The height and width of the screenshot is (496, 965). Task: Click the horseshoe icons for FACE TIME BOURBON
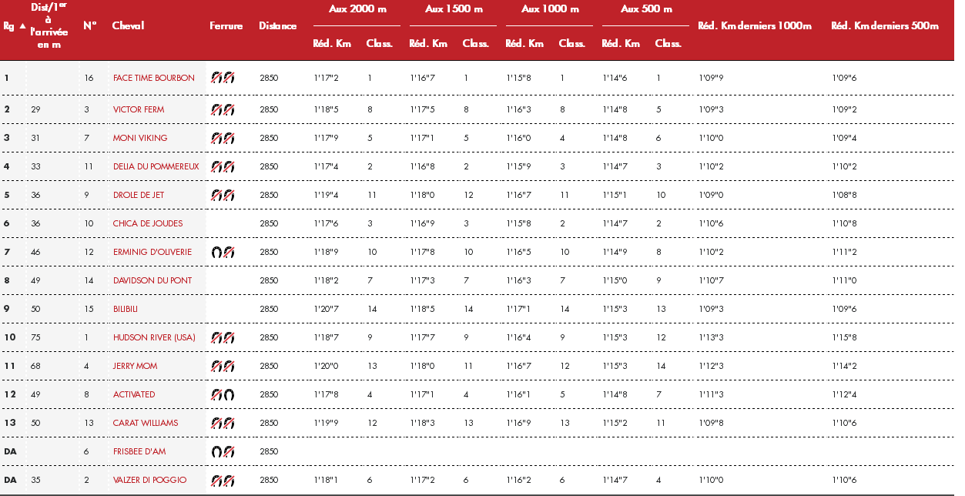pyautogui.click(x=223, y=78)
